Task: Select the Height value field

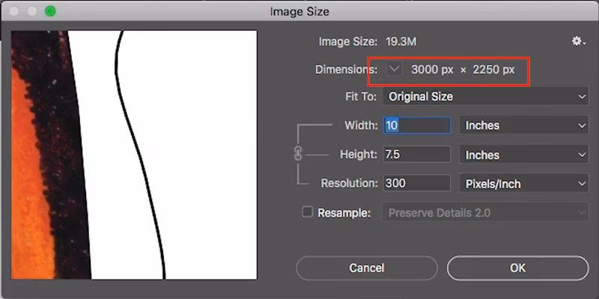Action: pyautogui.click(x=416, y=155)
